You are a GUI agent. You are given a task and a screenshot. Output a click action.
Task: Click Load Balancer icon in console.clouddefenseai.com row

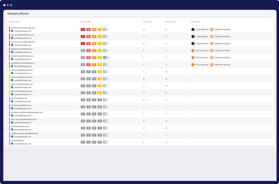(193, 29)
